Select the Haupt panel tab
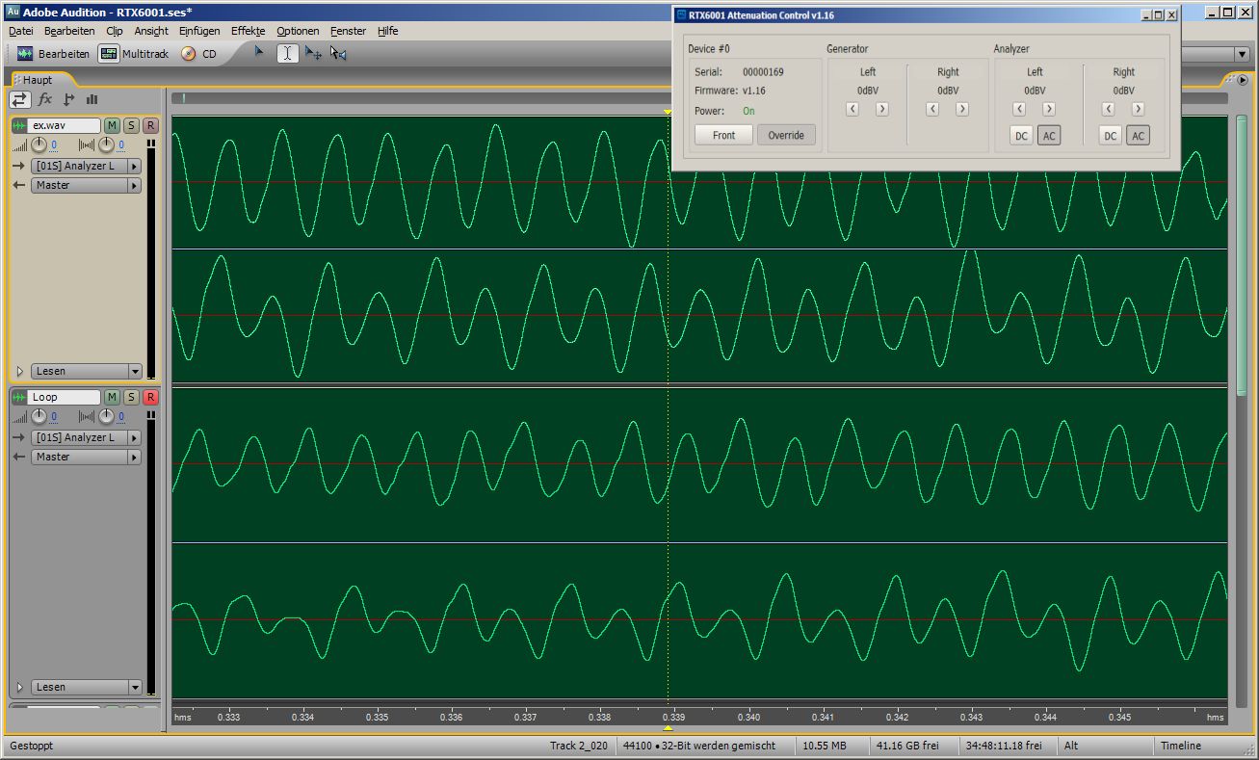This screenshot has height=760, width=1259. pos(36,80)
